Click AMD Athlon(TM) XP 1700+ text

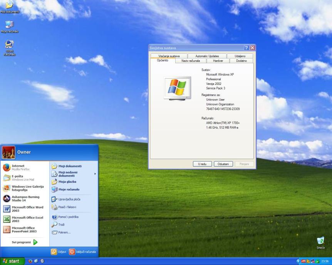(x=223, y=123)
